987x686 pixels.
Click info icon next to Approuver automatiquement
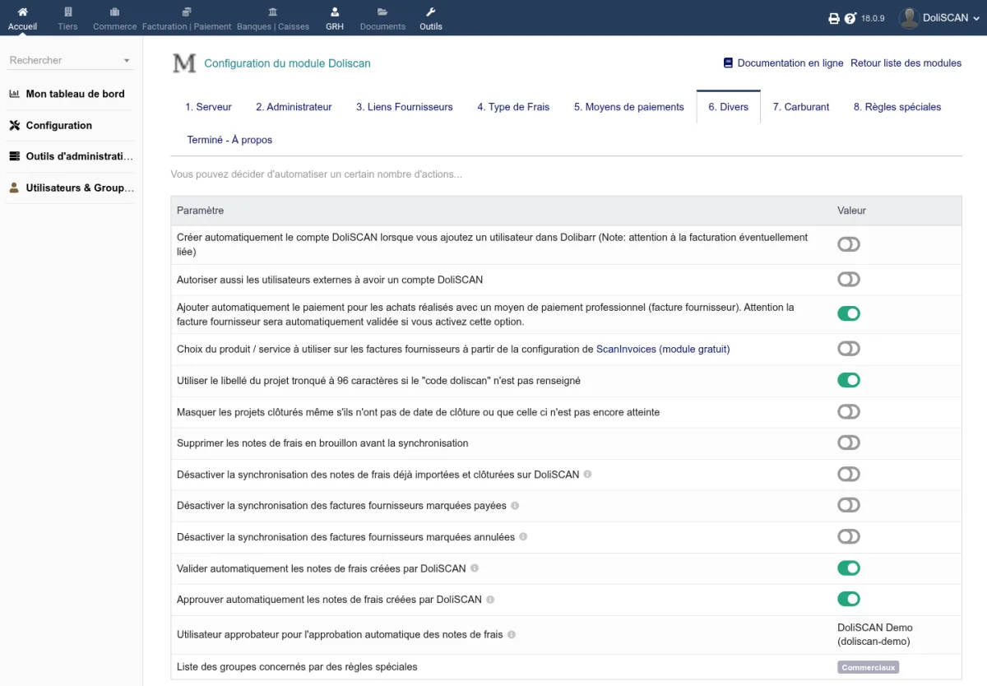click(x=490, y=600)
